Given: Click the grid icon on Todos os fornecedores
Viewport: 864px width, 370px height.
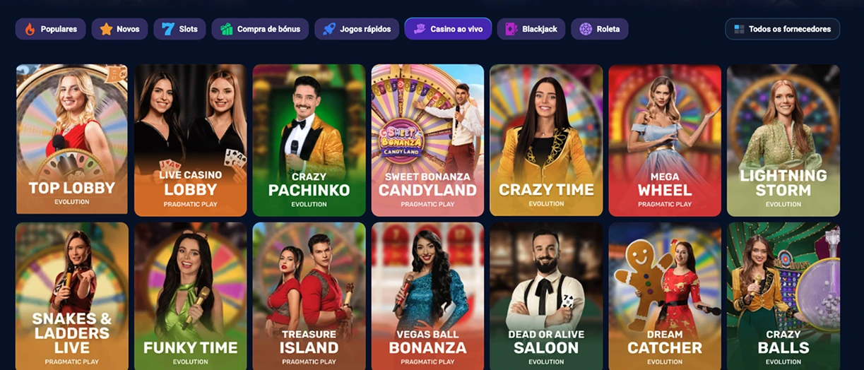Looking at the screenshot, I should click(x=739, y=29).
